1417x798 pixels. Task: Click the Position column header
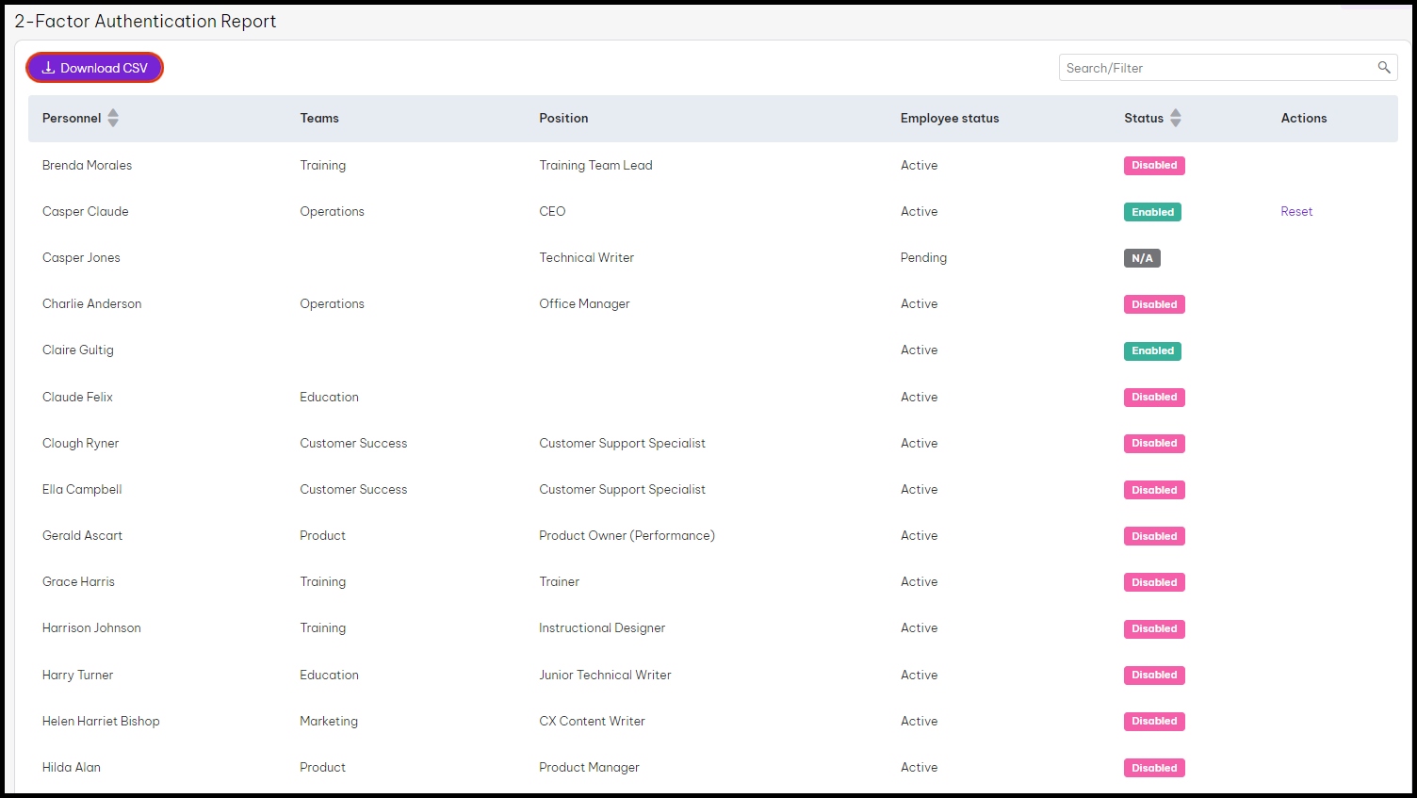(563, 118)
